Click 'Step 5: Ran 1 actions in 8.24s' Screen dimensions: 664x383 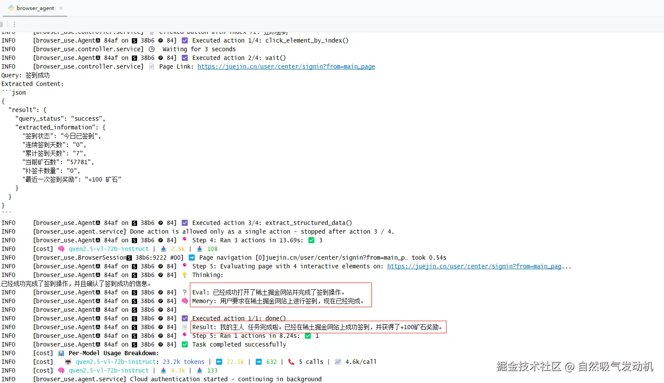(246, 336)
